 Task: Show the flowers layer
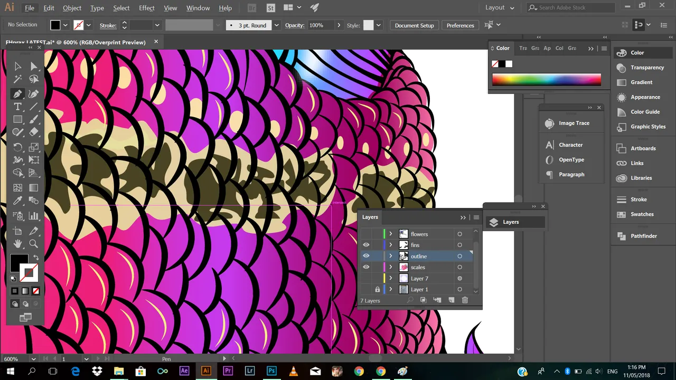[x=366, y=234]
